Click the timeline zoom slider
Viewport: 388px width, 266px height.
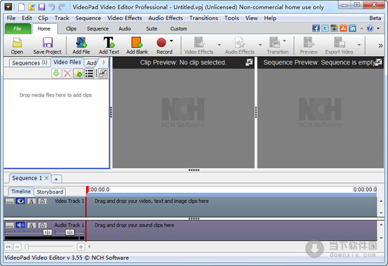pyautogui.click(x=49, y=247)
